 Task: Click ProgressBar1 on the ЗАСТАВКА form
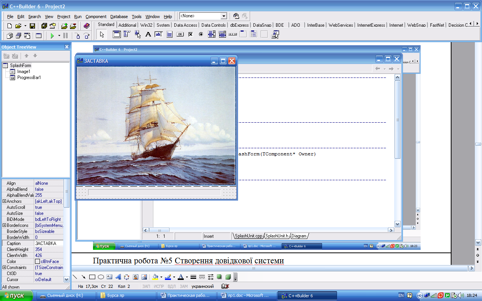tap(154, 192)
